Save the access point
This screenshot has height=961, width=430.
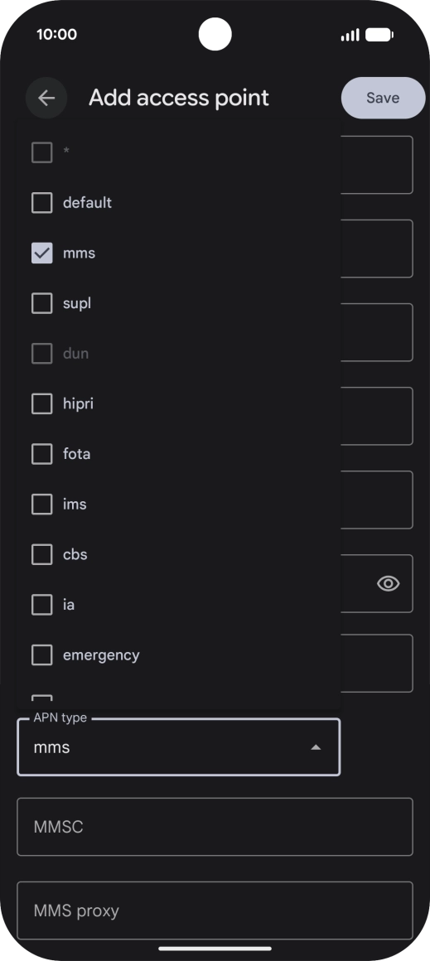[x=383, y=98]
